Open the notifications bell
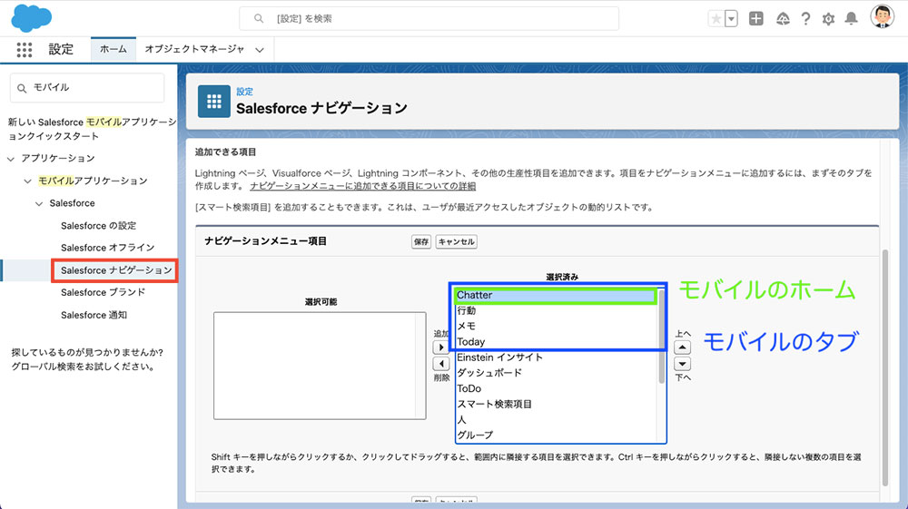908x509 pixels. coord(852,18)
